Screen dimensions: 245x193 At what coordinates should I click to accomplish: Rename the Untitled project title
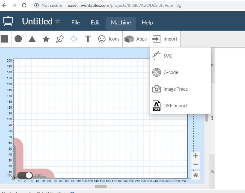pyautogui.click(x=37, y=21)
